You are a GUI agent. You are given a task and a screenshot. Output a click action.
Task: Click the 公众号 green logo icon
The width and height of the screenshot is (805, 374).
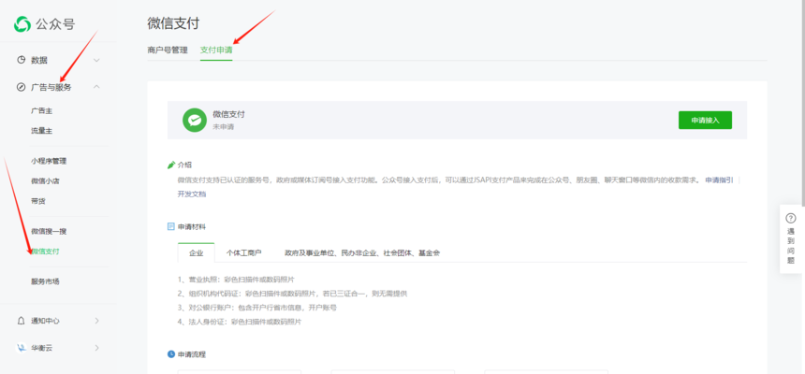point(22,23)
